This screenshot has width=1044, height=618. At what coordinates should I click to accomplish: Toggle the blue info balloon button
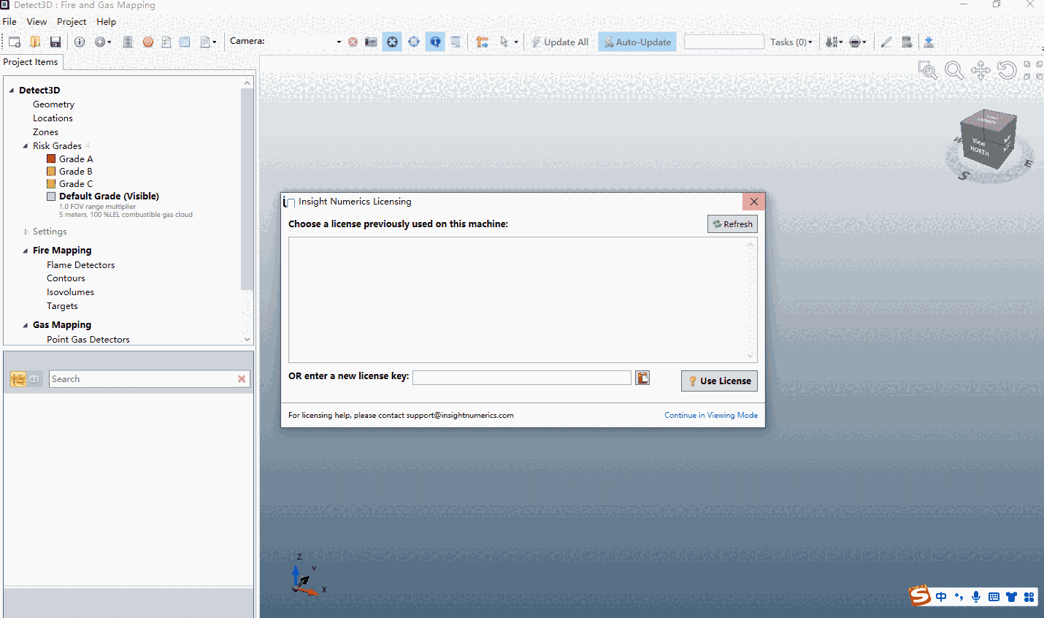435,42
